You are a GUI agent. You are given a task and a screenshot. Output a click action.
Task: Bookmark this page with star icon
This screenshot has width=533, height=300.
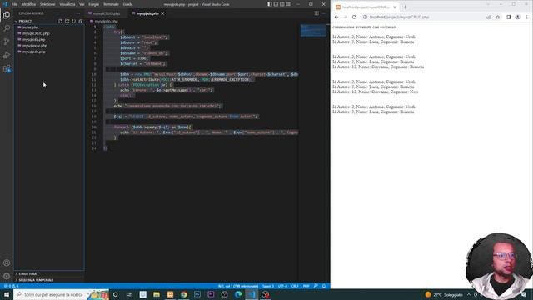498,17
